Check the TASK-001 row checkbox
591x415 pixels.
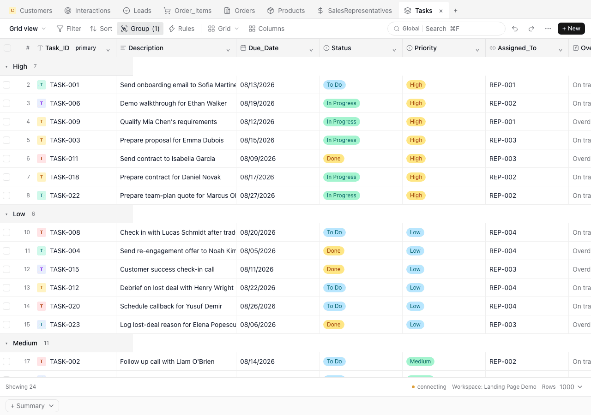[6, 85]
